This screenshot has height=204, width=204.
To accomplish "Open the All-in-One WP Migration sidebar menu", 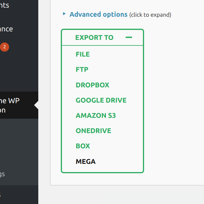I will pyautogui.click(x=12, y=105).
